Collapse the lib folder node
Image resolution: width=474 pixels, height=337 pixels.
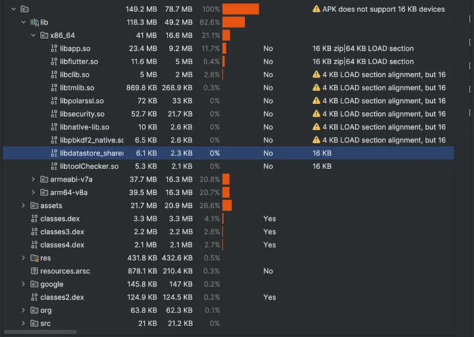(24, 22)
